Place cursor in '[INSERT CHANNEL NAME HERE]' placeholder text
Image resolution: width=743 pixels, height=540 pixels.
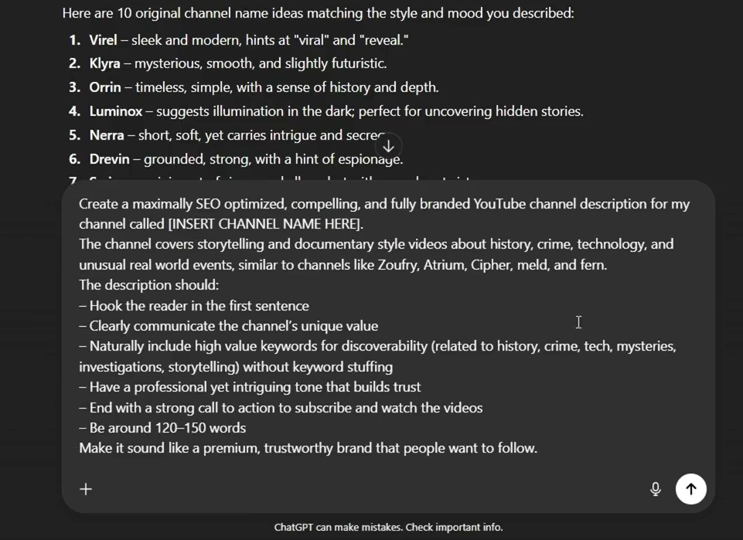[264, 224]
